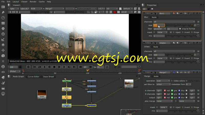Select the Read4 node thumbnail
205x115 pixels.
coord(42,94)
